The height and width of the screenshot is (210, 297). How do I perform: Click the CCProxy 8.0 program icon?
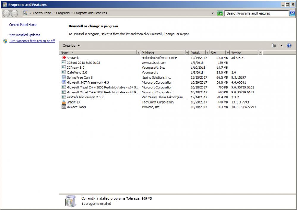pyautogui.click(x=64, y=67)
